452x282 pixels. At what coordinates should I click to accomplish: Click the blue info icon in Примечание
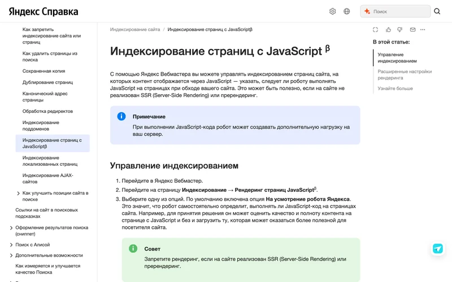tap(121, 116)
